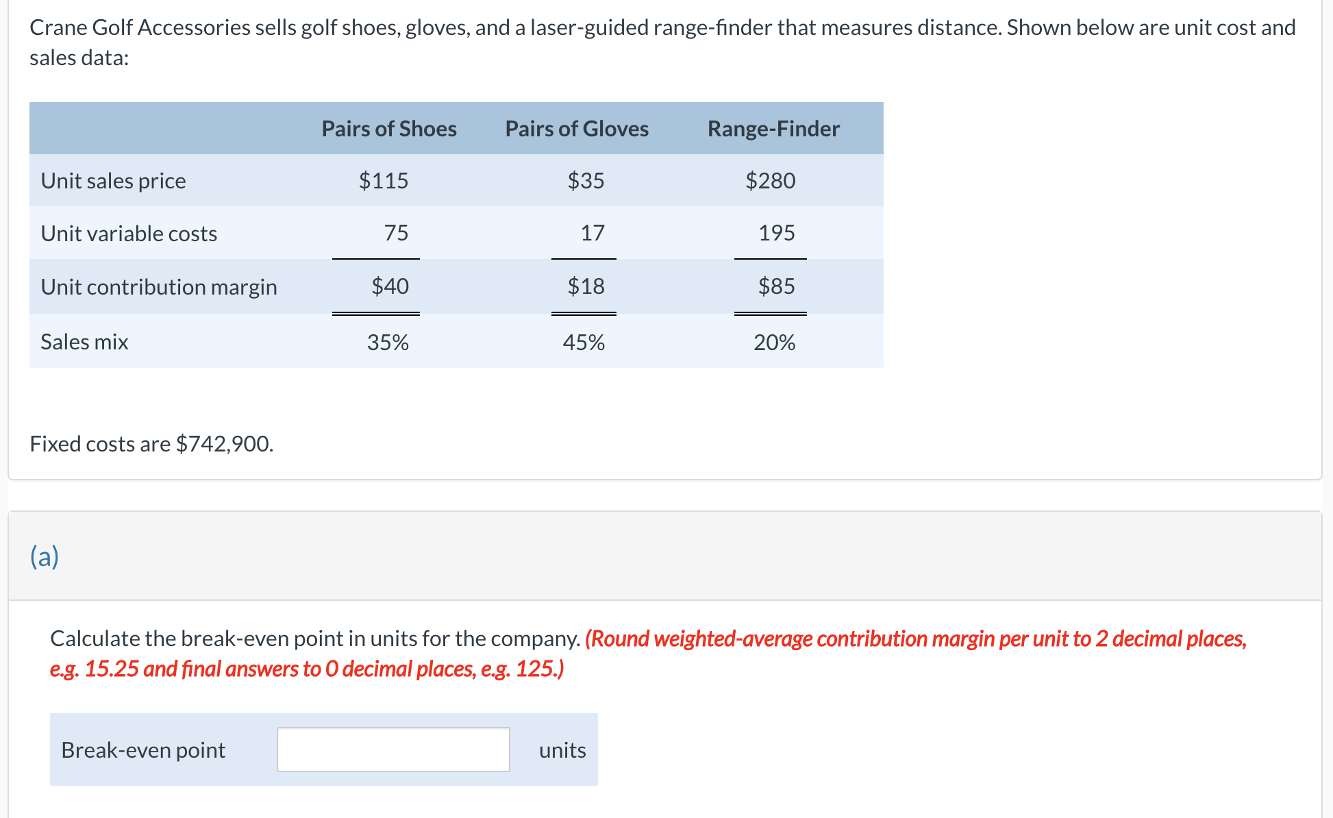
Task: Click the 45% sales mix value
Action: [584, 342]
